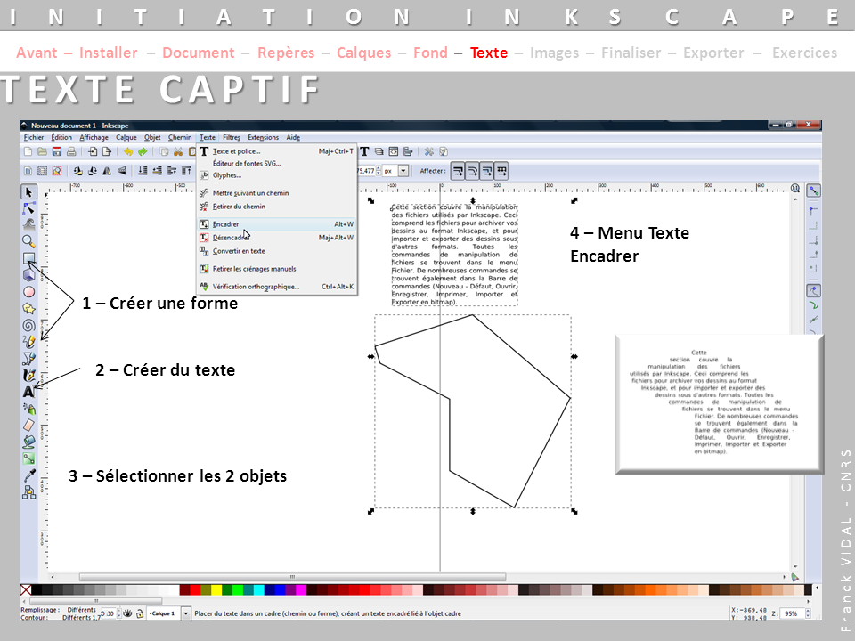
Task: Pick the cyan palette swatch
Action: (258, 589)
